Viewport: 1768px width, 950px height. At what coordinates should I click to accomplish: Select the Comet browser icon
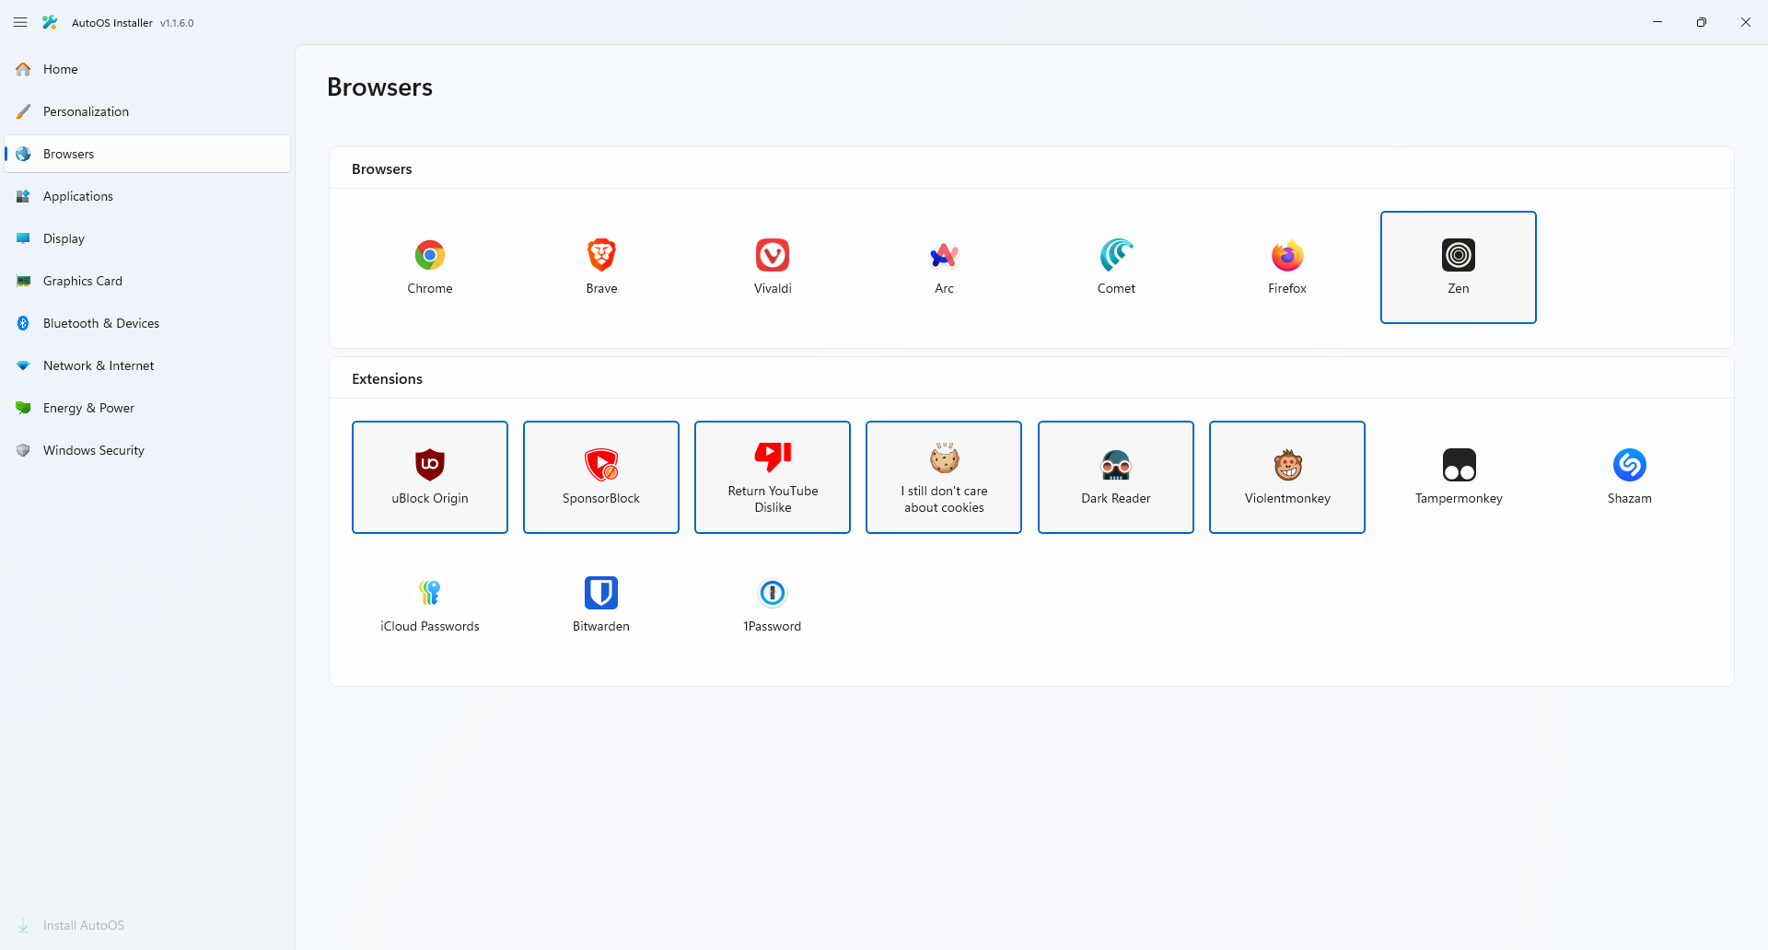pos(1116,255)
